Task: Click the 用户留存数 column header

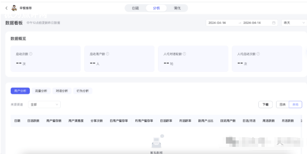Action: click(x=54, y=121)
